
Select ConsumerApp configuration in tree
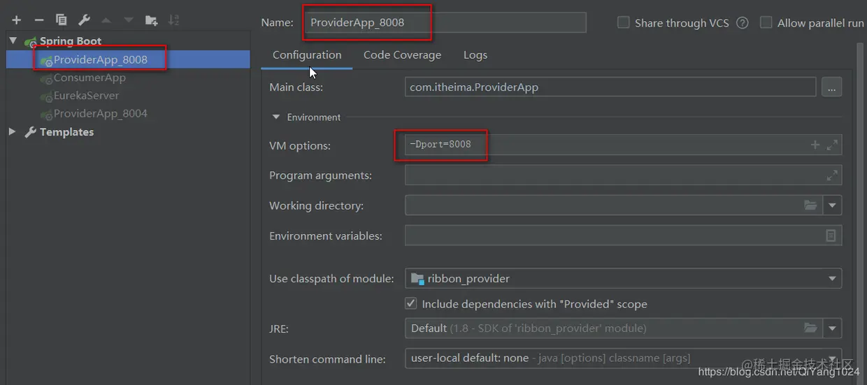click(x=89, y=78)
